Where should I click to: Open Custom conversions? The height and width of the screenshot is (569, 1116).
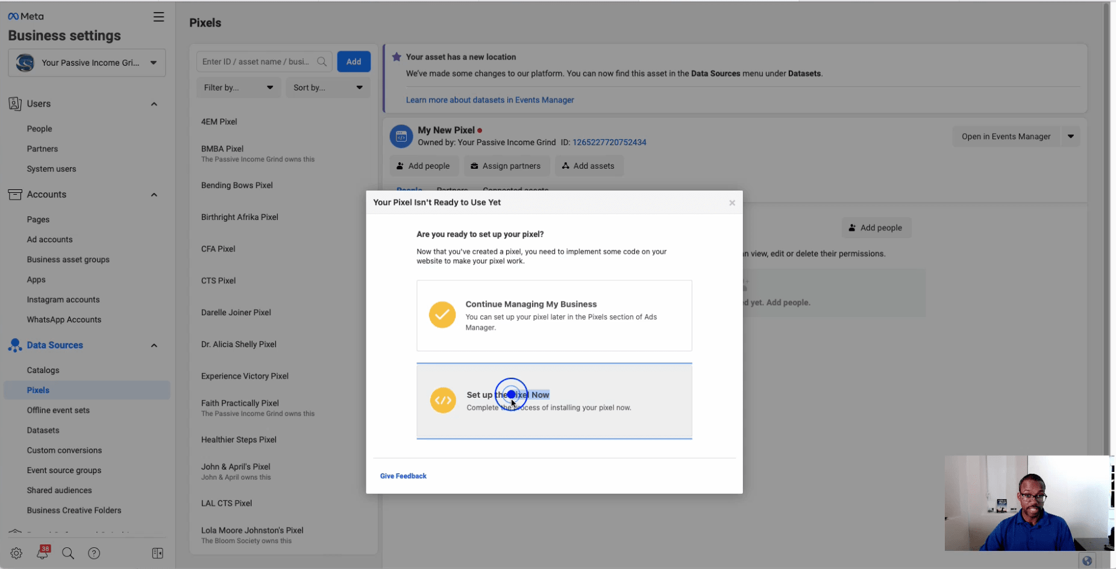[x=64, y=450]
